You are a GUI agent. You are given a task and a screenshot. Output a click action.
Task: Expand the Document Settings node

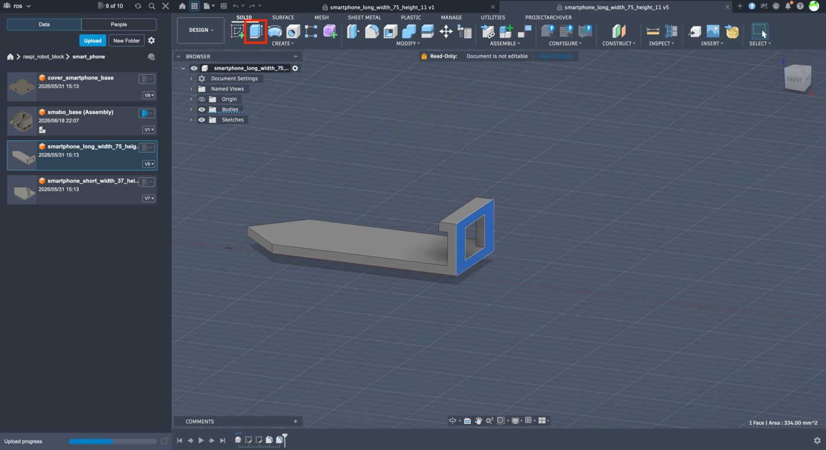191,78
